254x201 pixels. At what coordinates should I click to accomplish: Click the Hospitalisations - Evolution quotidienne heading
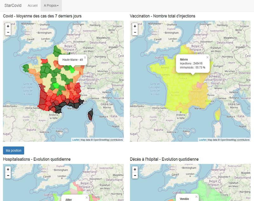[x=37, y=159]
